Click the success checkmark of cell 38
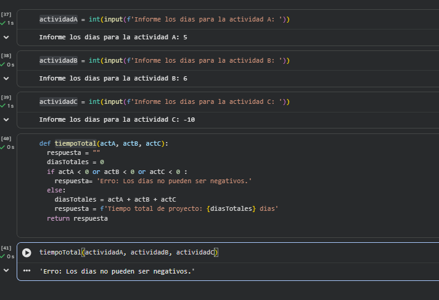 [x=3, y=65]
